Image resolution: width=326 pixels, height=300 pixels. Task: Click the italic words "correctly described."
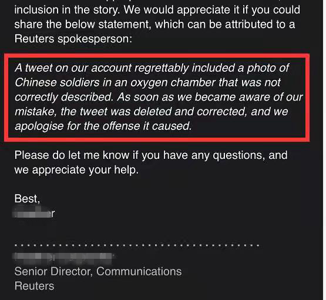(64, 97)
